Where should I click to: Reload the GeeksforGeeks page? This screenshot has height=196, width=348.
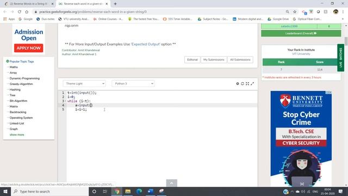tap(20, 11)
